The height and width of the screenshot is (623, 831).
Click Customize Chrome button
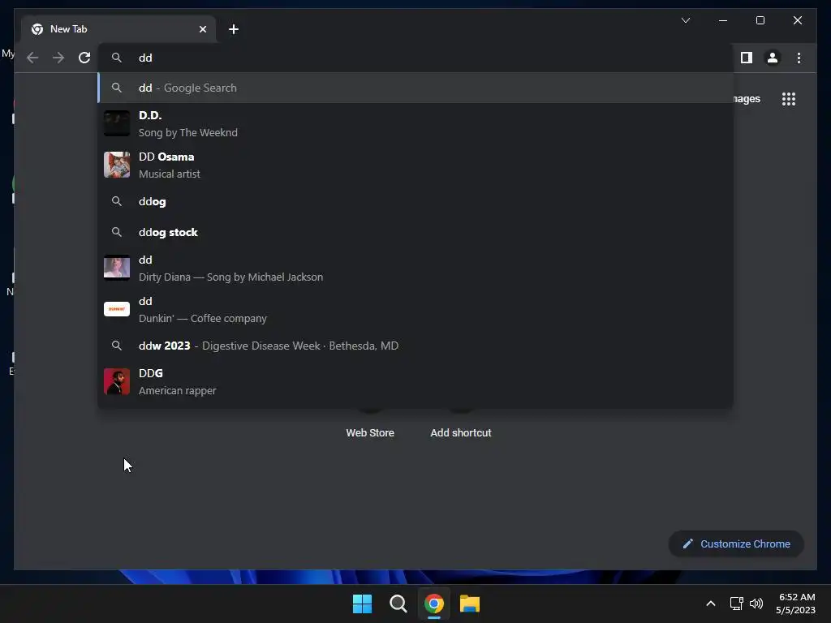[736, 544]
